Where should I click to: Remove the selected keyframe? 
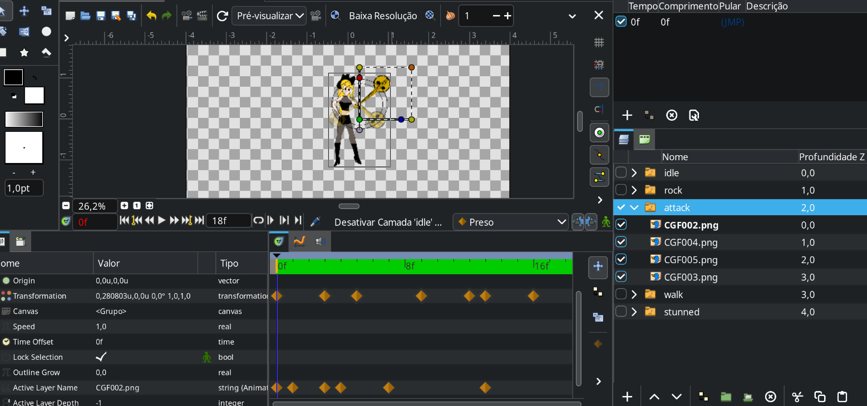[672, 115]
